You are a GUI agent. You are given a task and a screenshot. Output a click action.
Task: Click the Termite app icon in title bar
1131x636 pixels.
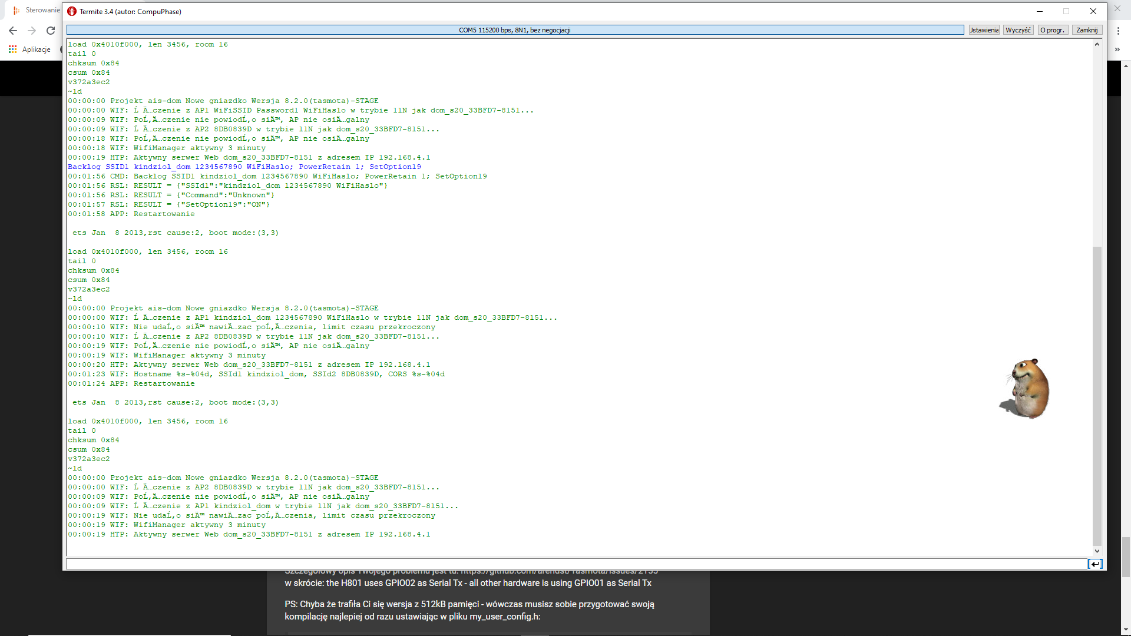point(72,11)
